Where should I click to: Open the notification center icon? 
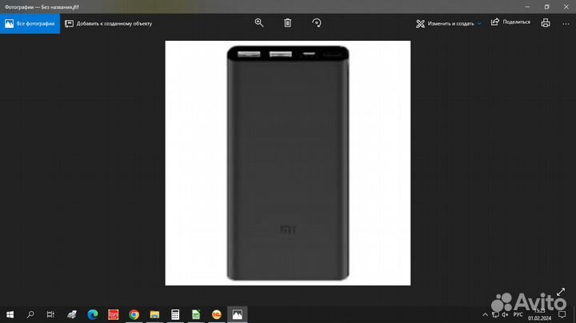[x=562, y=314]
